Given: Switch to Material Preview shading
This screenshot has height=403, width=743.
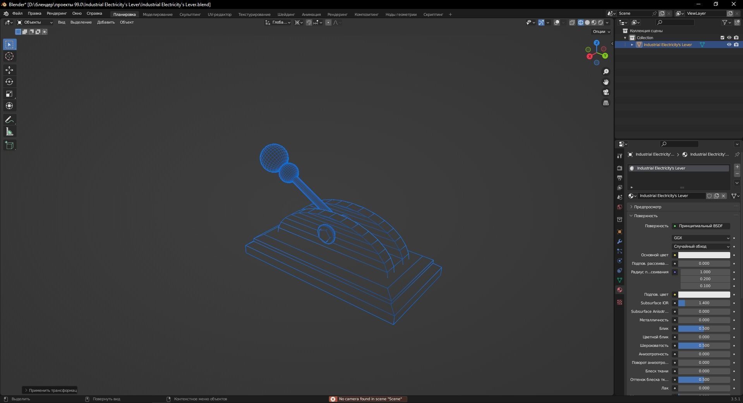Looking at the screenshot, I should [x=594, y=22].
